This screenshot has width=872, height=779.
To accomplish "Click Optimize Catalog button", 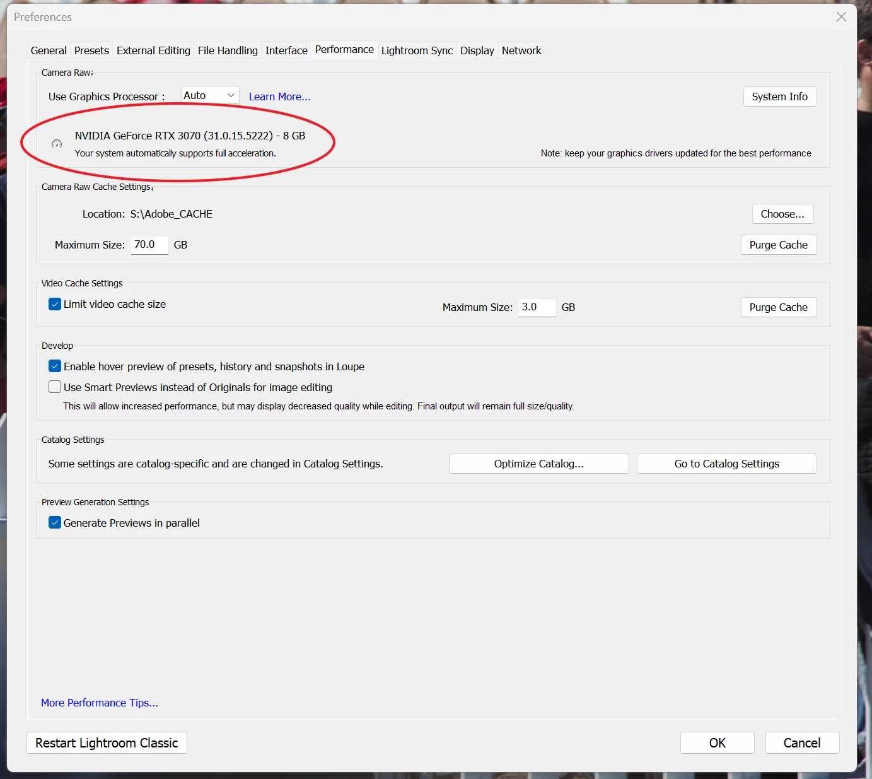I will 539,464.
